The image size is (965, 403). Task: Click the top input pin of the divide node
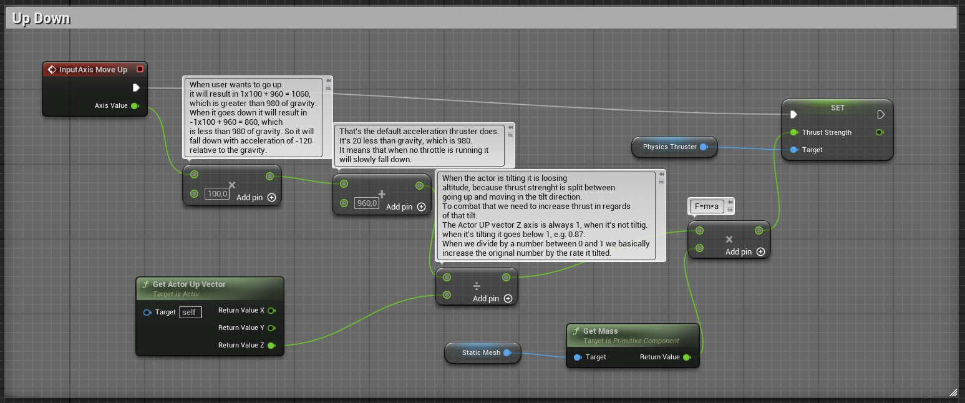pos(447,278)
